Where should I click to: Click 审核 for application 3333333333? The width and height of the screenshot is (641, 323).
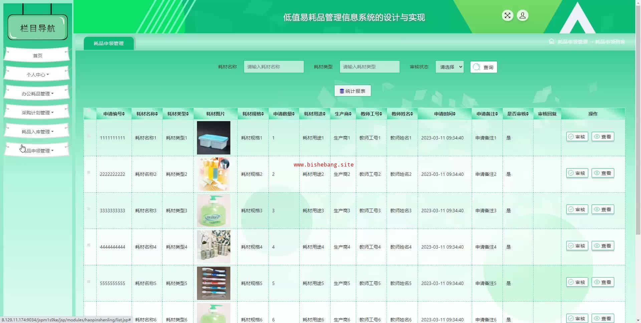(x=577, y=210)
